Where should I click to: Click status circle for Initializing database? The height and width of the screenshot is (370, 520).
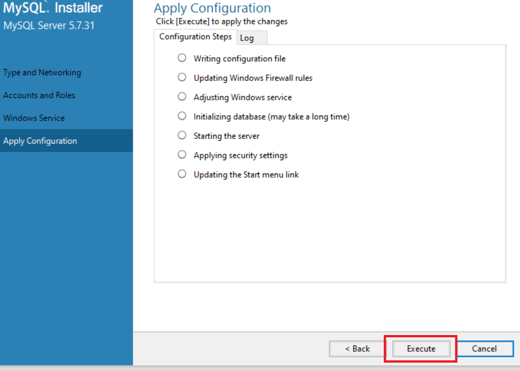pyautogui.click(x=182, y=116)
